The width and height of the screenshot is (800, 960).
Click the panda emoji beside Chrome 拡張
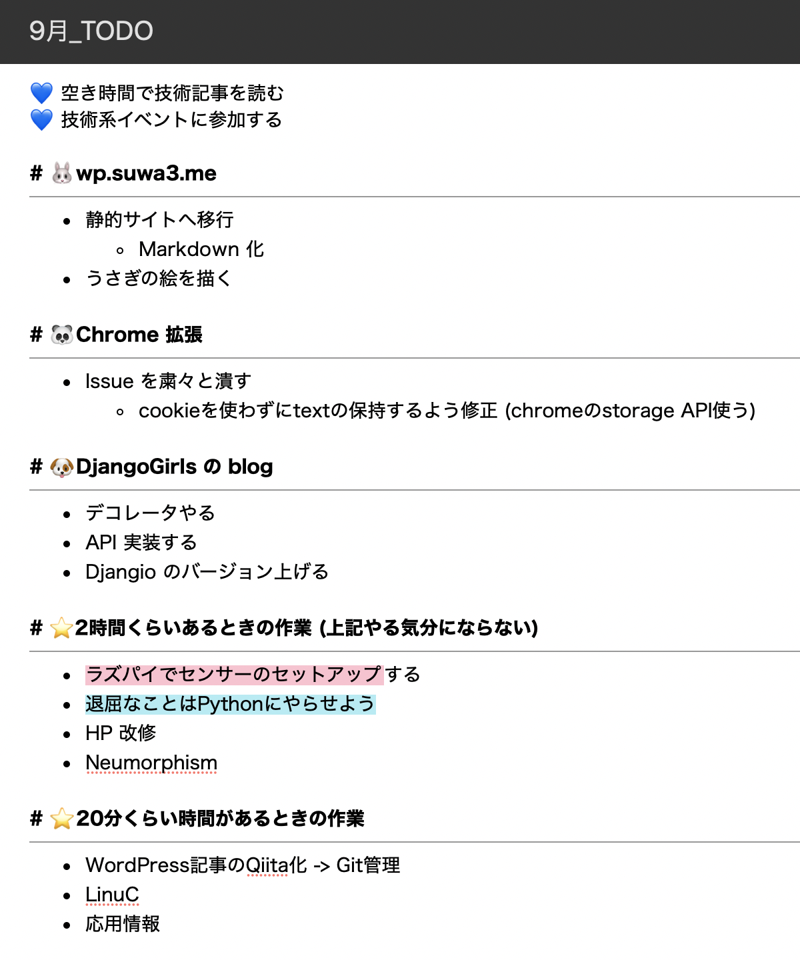(x=62, y=335)
